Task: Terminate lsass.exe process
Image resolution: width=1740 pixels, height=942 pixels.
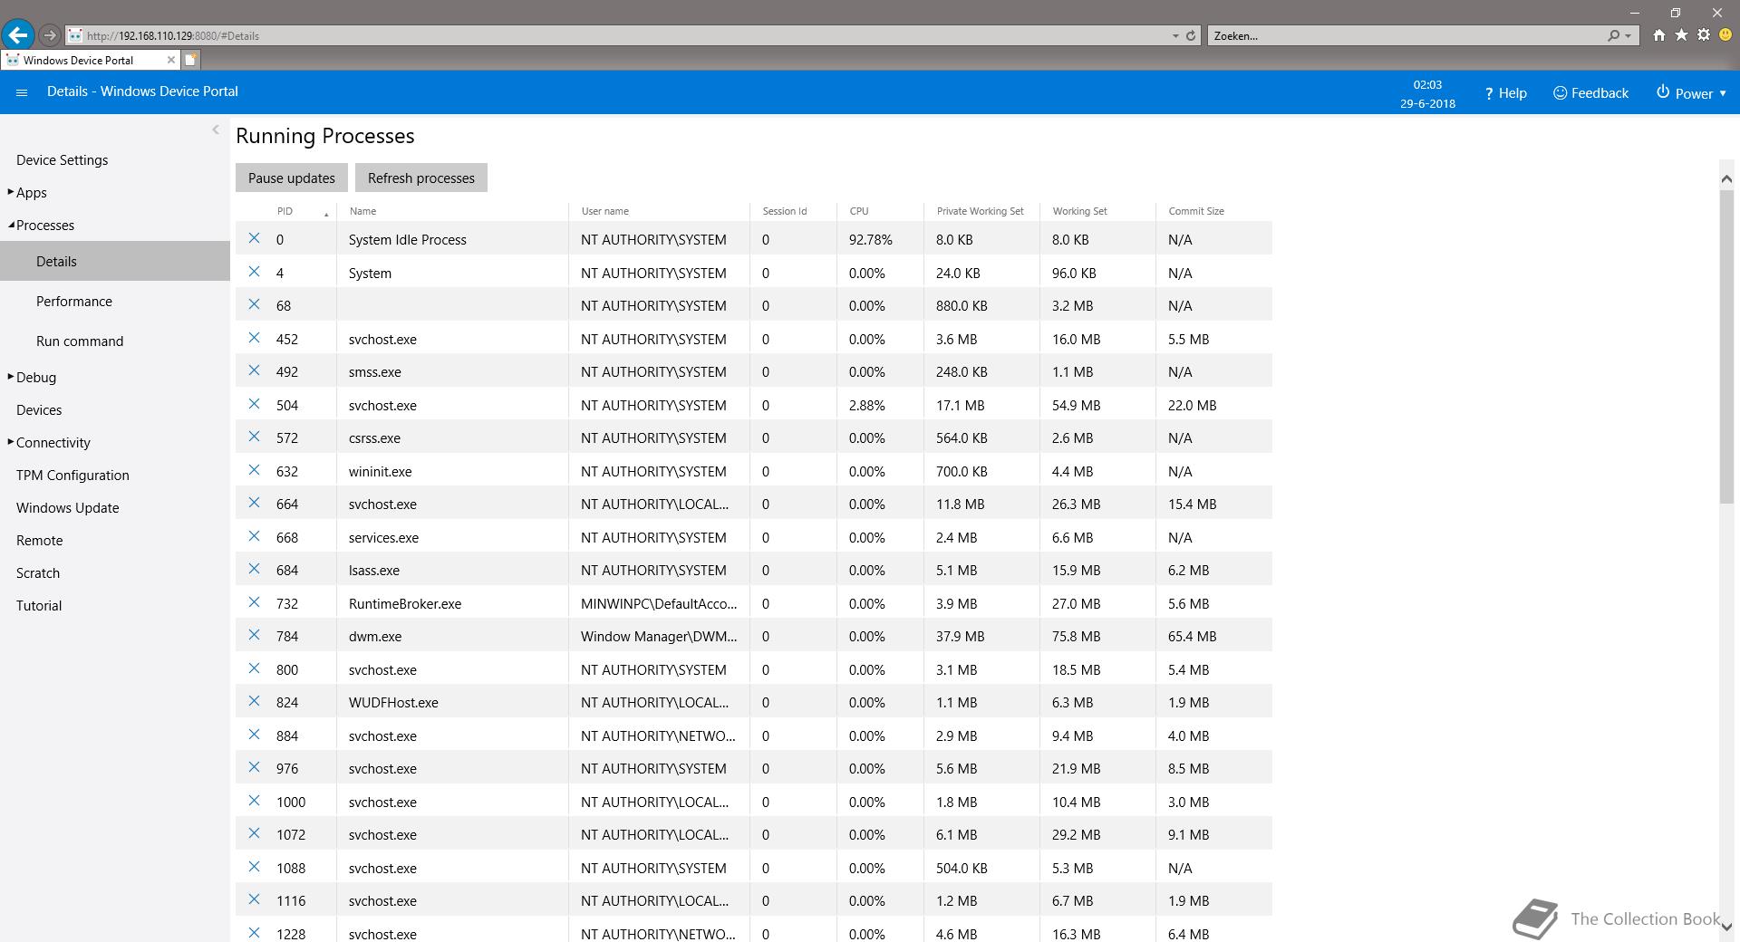Action: (x=255, y=569)
